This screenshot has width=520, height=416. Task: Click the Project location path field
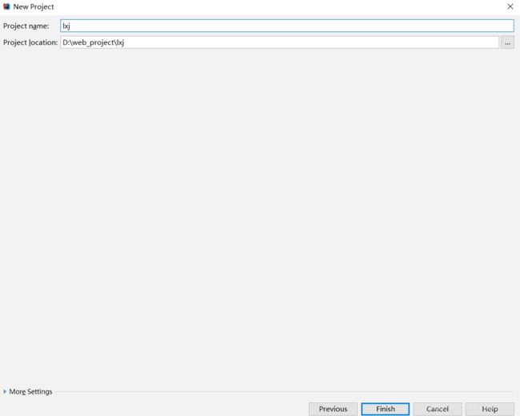click(279, 42)
